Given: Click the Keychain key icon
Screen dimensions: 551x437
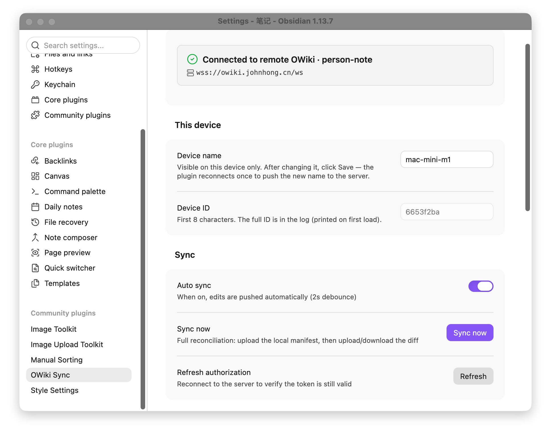Looking at the screenshot, I should [35, 84].
